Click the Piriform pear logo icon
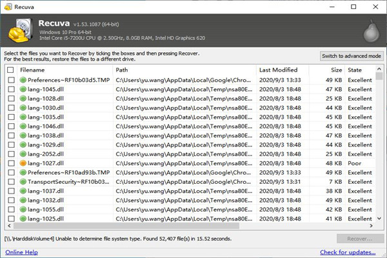 [372, 32]
